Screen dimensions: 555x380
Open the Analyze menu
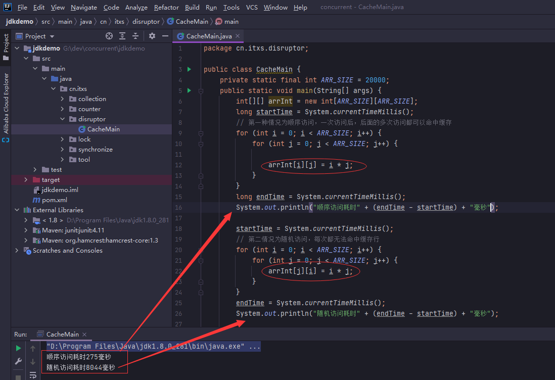(x=136, y=7)
